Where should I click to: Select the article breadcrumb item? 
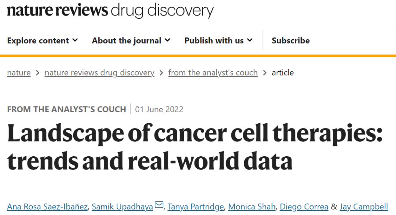pyautogui.click(x=283, y=73)
